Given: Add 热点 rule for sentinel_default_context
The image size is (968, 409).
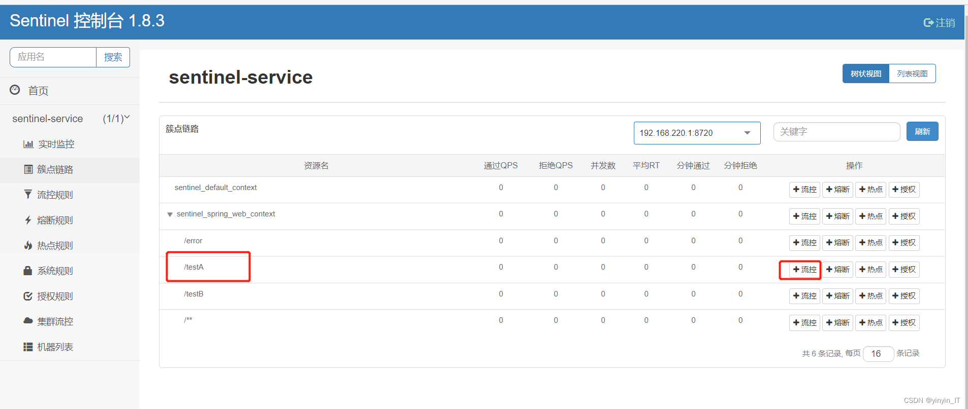Looking at the screenshot, I should [870, 190].
